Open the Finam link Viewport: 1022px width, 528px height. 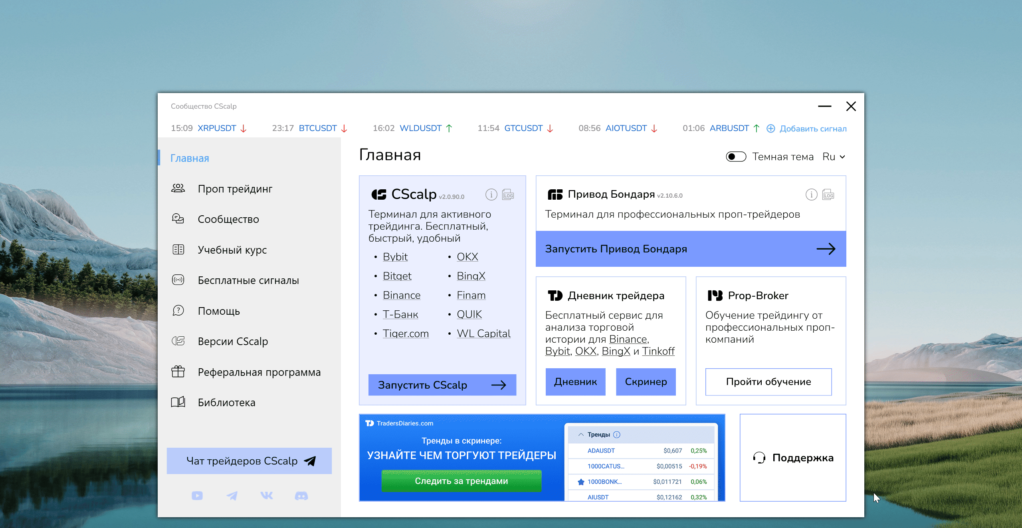click(471, 295)
